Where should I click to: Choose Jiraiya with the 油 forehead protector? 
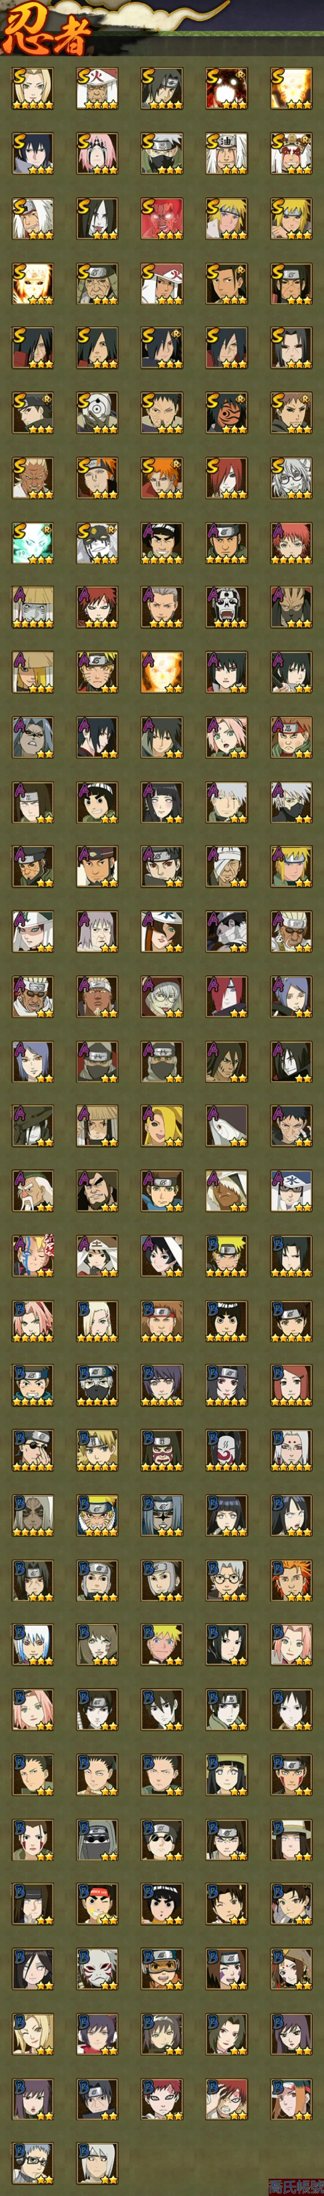coord(227,153)
